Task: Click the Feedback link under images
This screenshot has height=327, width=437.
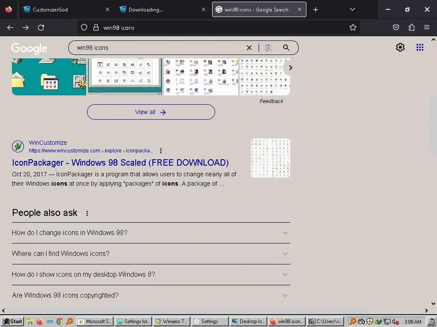Action: [271, 101]
